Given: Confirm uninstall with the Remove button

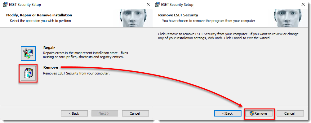Looking at the screenshot, I should (x=259, y=113).
